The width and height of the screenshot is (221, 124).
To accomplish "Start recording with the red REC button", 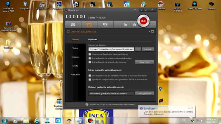I will point(143,21).
